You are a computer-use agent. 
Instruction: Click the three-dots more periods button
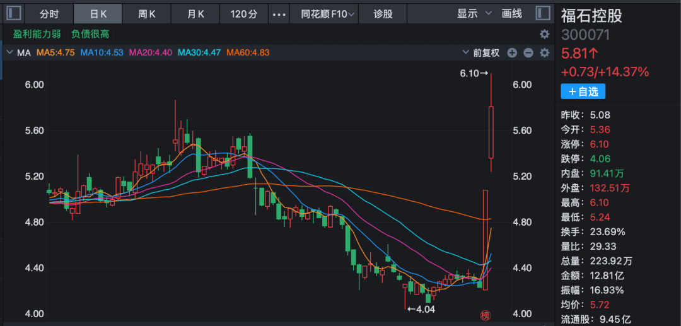(x=277, y=14)
